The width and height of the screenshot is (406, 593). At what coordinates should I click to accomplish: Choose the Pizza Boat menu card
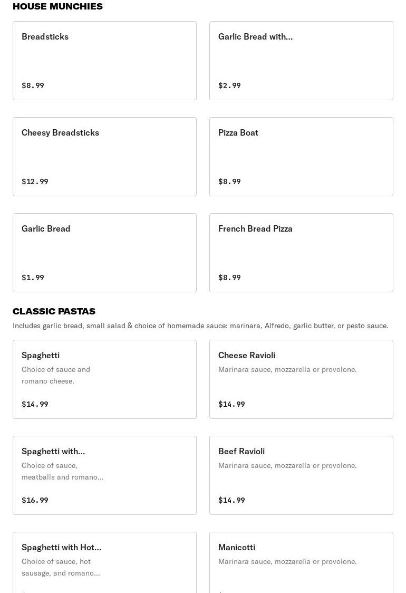[301, 157]
